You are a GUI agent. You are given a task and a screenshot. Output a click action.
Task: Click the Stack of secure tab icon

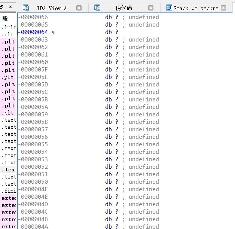click(x=169, y=8)
